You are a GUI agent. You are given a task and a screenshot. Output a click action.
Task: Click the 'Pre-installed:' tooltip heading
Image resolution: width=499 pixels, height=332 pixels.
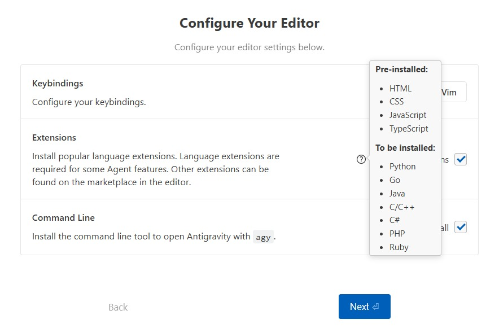[x=401, y=69]
